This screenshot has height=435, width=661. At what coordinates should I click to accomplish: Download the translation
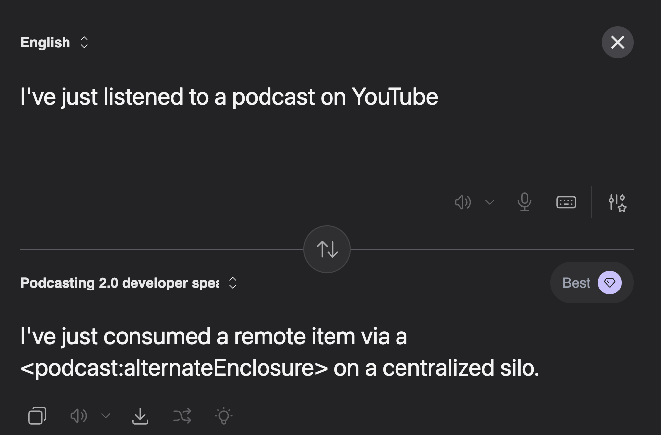coord(140,416)
